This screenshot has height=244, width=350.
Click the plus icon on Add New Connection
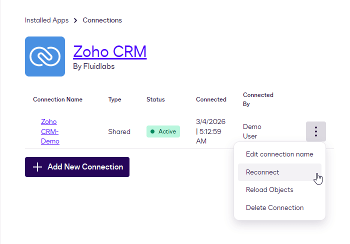[x=37, y=167]
